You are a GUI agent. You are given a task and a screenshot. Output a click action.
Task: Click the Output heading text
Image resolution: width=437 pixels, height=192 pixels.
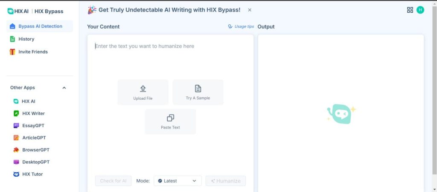266,27
